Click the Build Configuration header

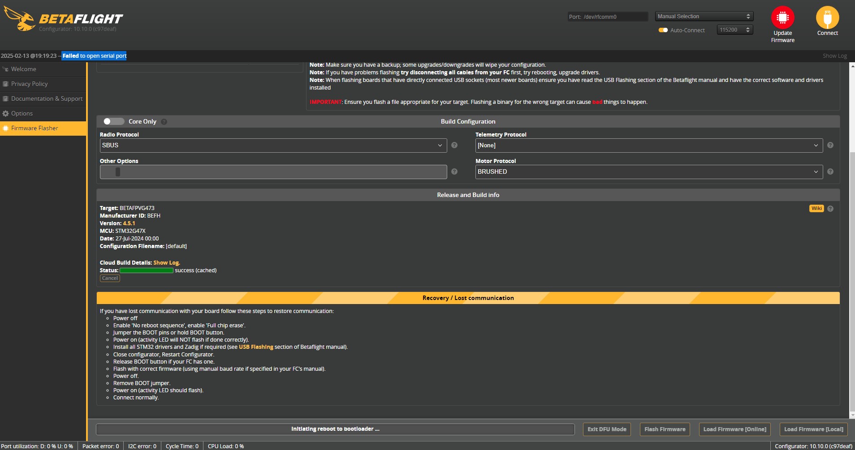point(468,122)
